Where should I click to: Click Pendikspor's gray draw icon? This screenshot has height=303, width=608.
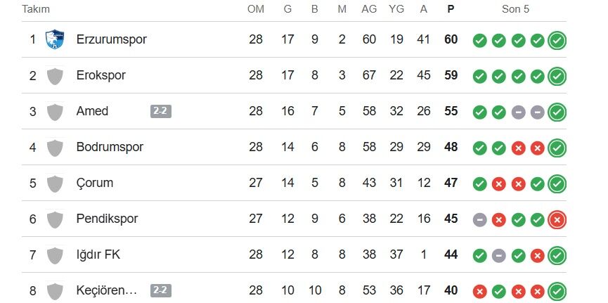[480, 219]
